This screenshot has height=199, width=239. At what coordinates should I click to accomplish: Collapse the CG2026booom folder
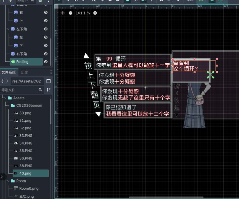[x=8, y=105]
